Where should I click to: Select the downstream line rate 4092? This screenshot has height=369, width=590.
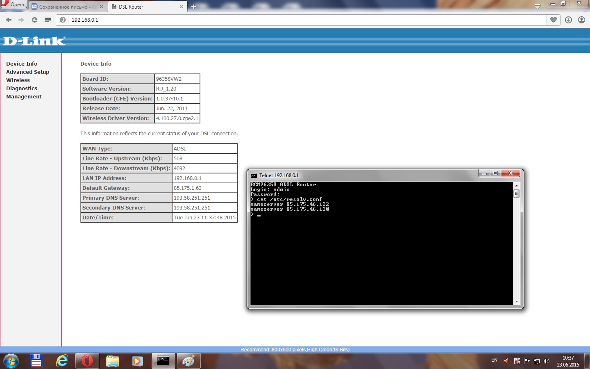[x=179, y=168]
